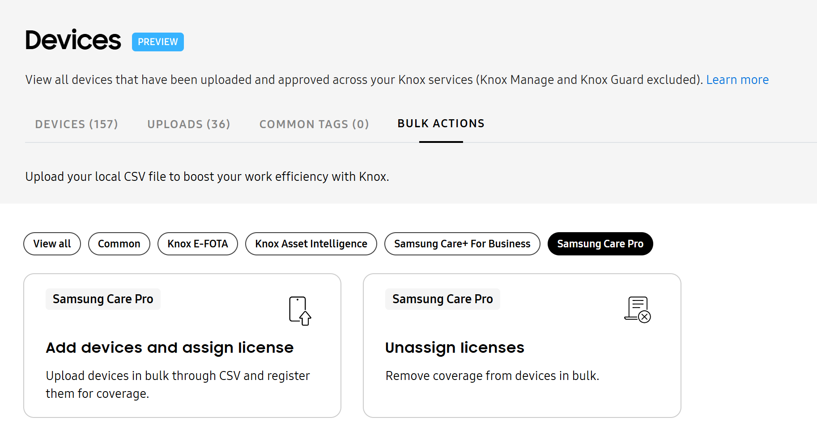Image resolution: width=817 pixels, height=434 pixels.
Task: Click the Samsung Care Pro tag on Add devices card
Action: point(103,299)
